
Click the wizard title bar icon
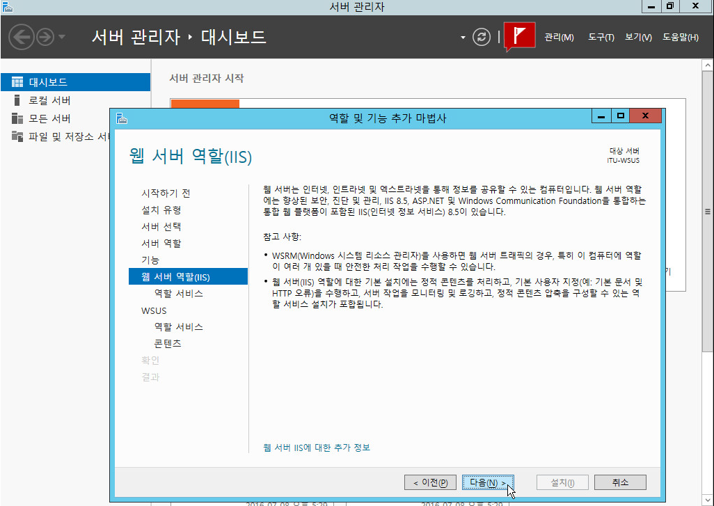point(122,118)
